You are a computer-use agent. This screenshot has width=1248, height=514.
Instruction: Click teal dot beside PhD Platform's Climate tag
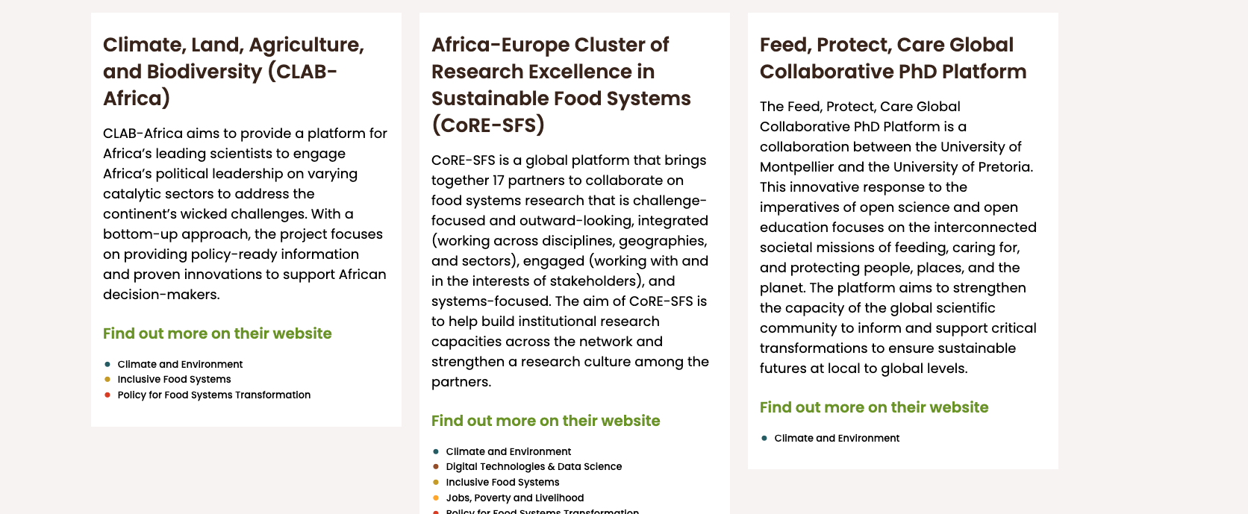click(x=764, y=438)
